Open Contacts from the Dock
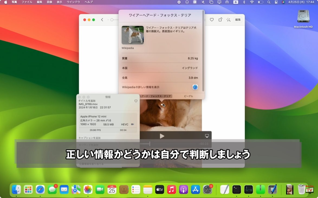The image size is (318, 198). click(x=124, y=190)
